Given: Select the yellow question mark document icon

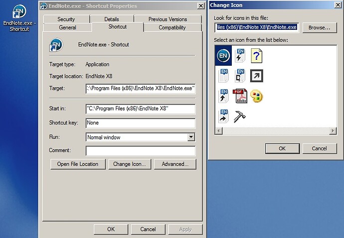Looking at the screenshot, I should coord(256,56).
